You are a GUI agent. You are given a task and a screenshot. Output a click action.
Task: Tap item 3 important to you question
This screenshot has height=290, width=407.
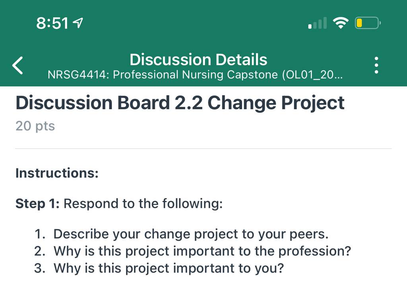(x=159, y=268)
